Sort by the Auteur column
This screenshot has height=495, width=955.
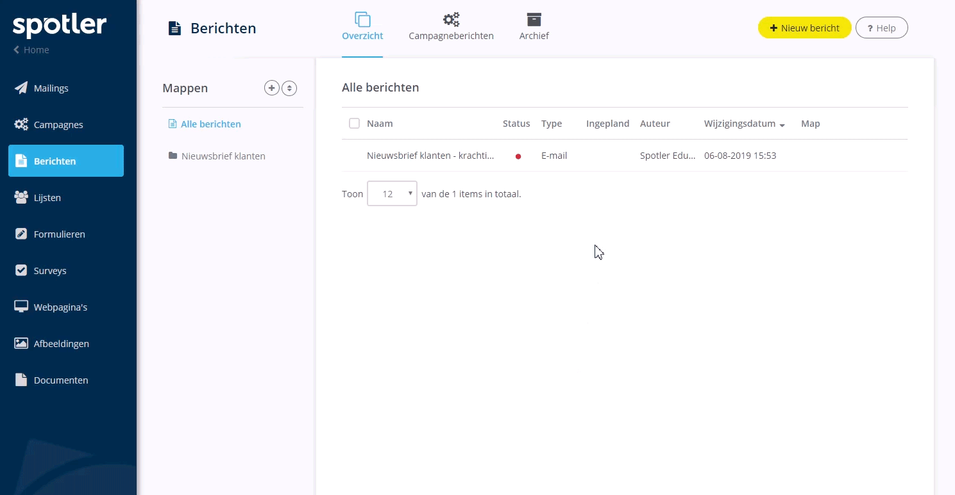655,124
